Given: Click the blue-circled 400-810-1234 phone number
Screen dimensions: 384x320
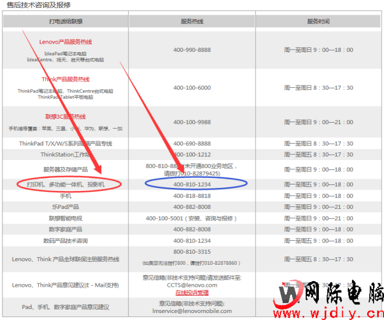Looking at the screenshot, I should 192,184.
